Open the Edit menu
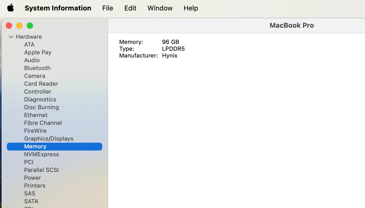This screenshot has width=365, height=208. [x=130, y=8]
